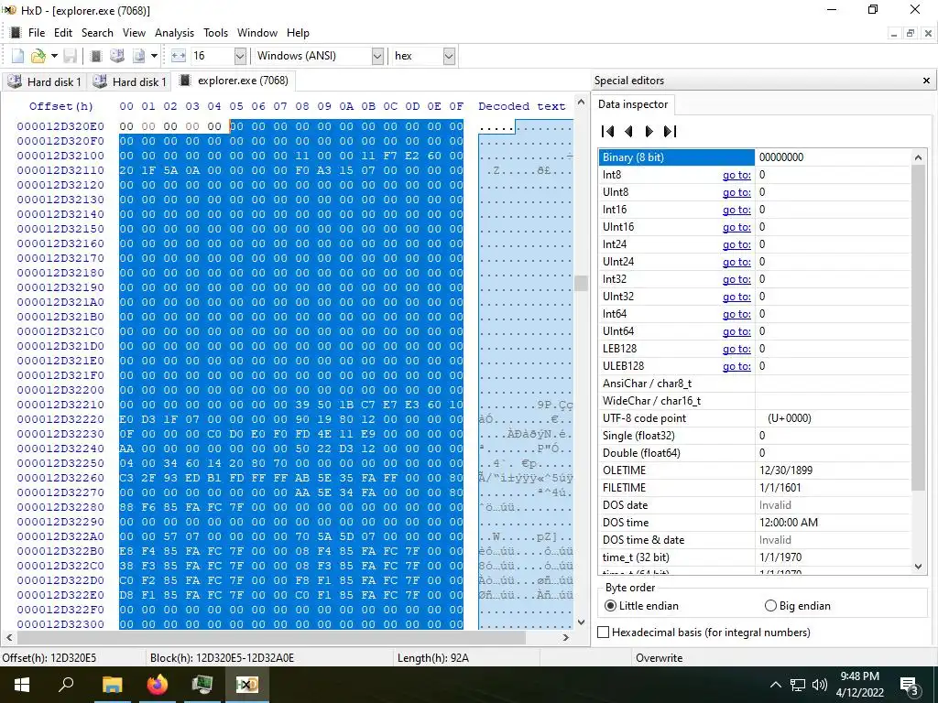938x703 pixels.
Task: Click the hex view scroll up arrow
Action: [581, 103]
